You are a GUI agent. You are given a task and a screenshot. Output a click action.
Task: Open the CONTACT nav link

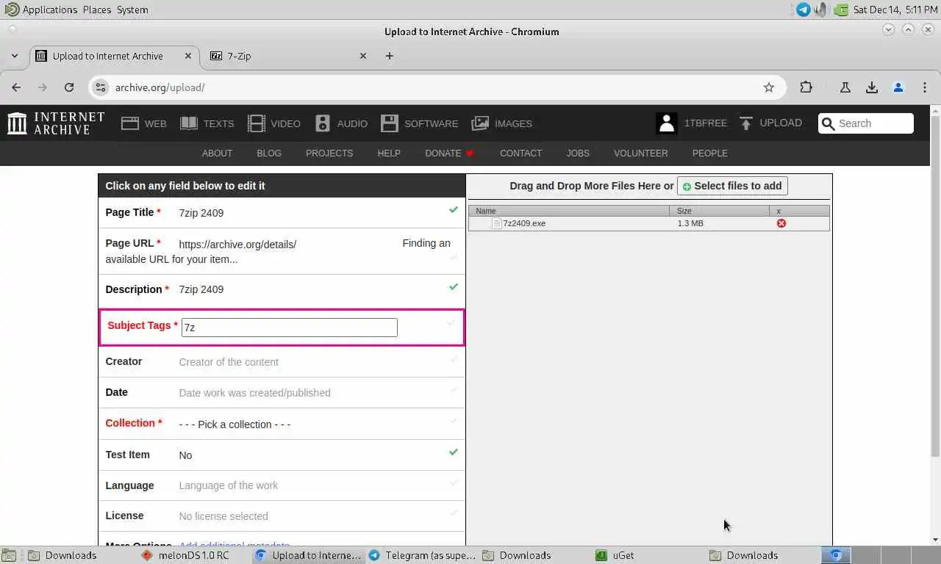coord(520,153)
